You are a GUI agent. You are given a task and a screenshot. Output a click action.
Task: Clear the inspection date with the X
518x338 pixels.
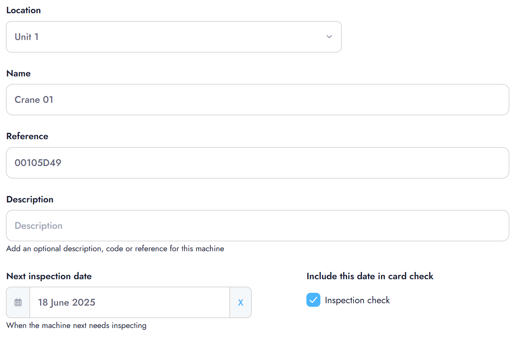point(240,302)
